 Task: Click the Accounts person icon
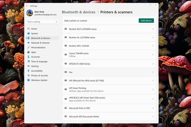[28, 57]
